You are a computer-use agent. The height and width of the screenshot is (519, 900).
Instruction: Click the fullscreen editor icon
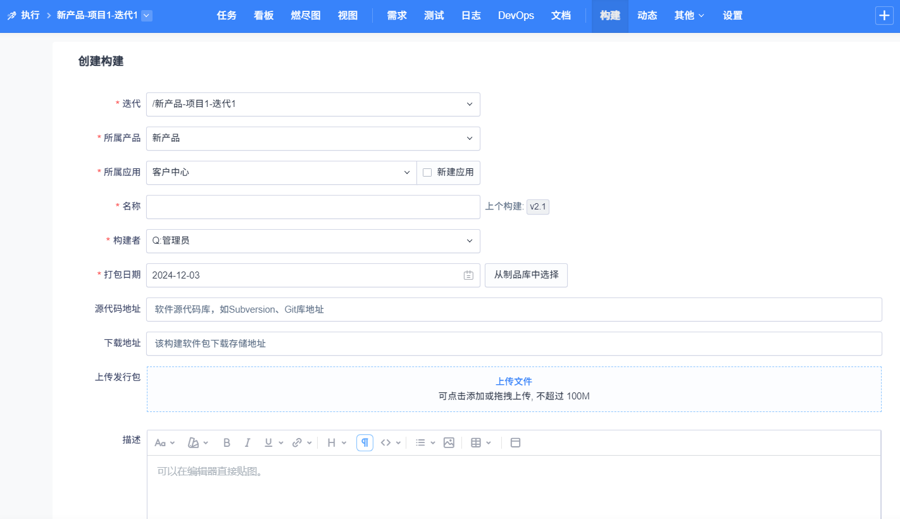tap(515, 443)
